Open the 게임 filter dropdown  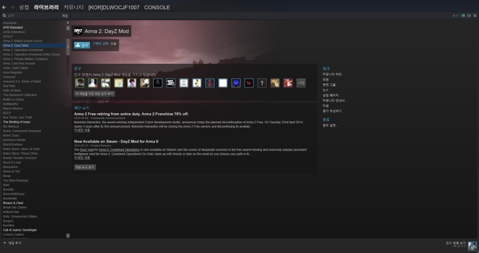(65, 15)
